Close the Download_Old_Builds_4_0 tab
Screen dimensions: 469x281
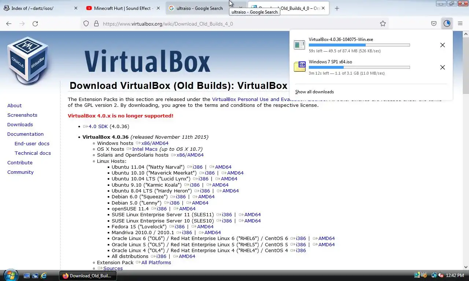point(323,8)
